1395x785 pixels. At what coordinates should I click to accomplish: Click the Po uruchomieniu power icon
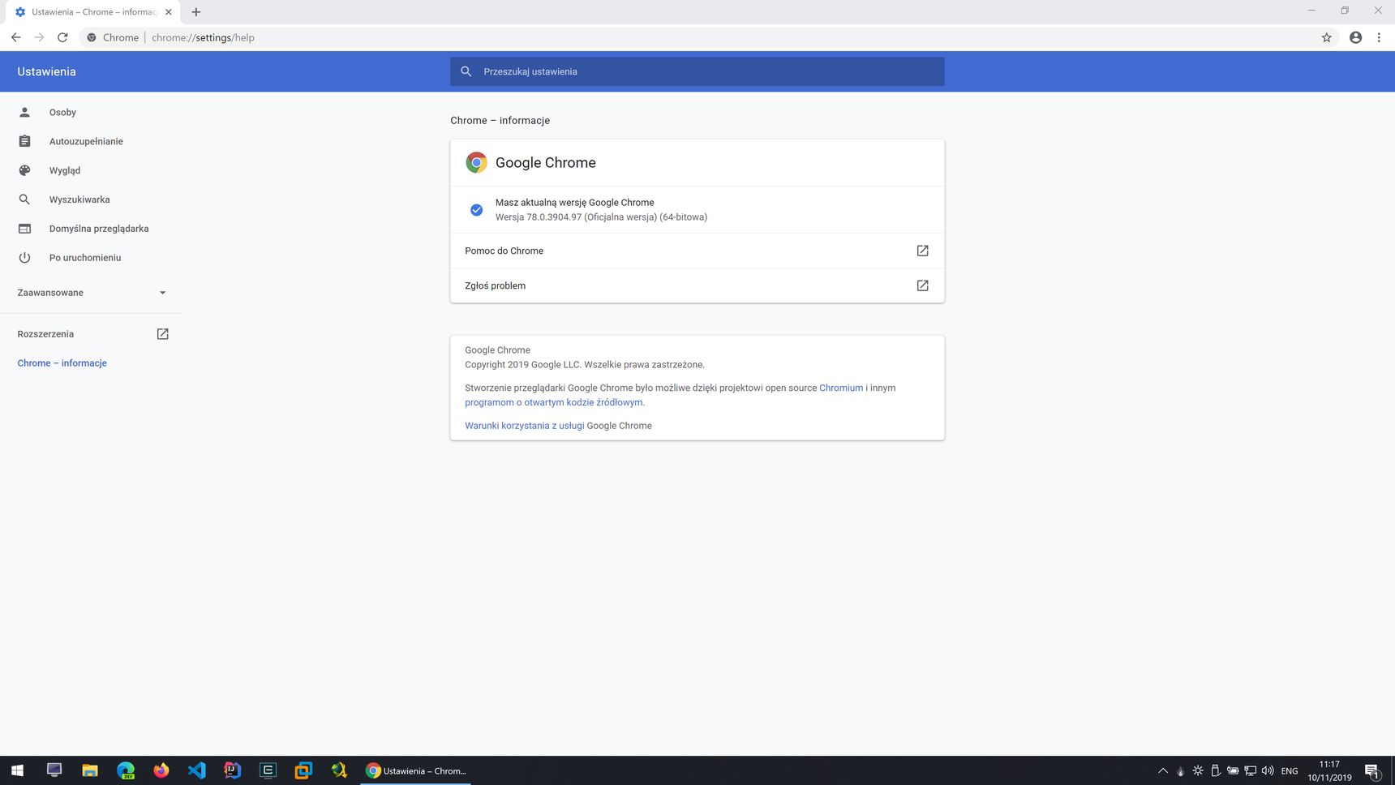tap(24, 258)
